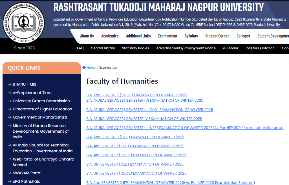Click the Examination breadcrumb entry
The height and width of the screenshot is (185, 289).
point(108,67)
